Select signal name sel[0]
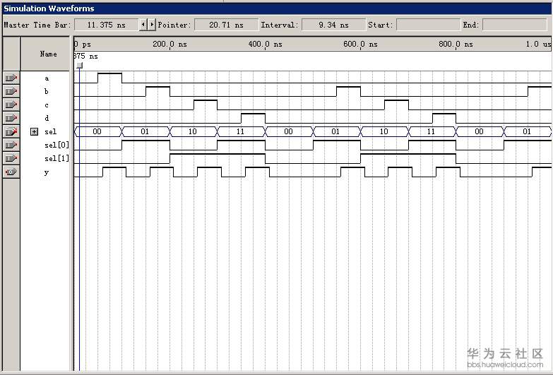The width and height of the screenshot is (553, 375). tap(57, 145)
